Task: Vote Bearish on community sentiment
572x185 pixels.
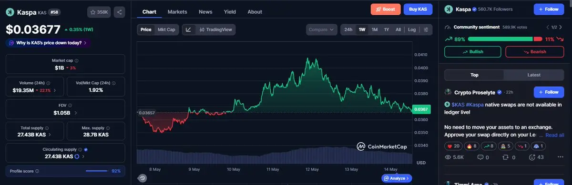Action: 535,51
